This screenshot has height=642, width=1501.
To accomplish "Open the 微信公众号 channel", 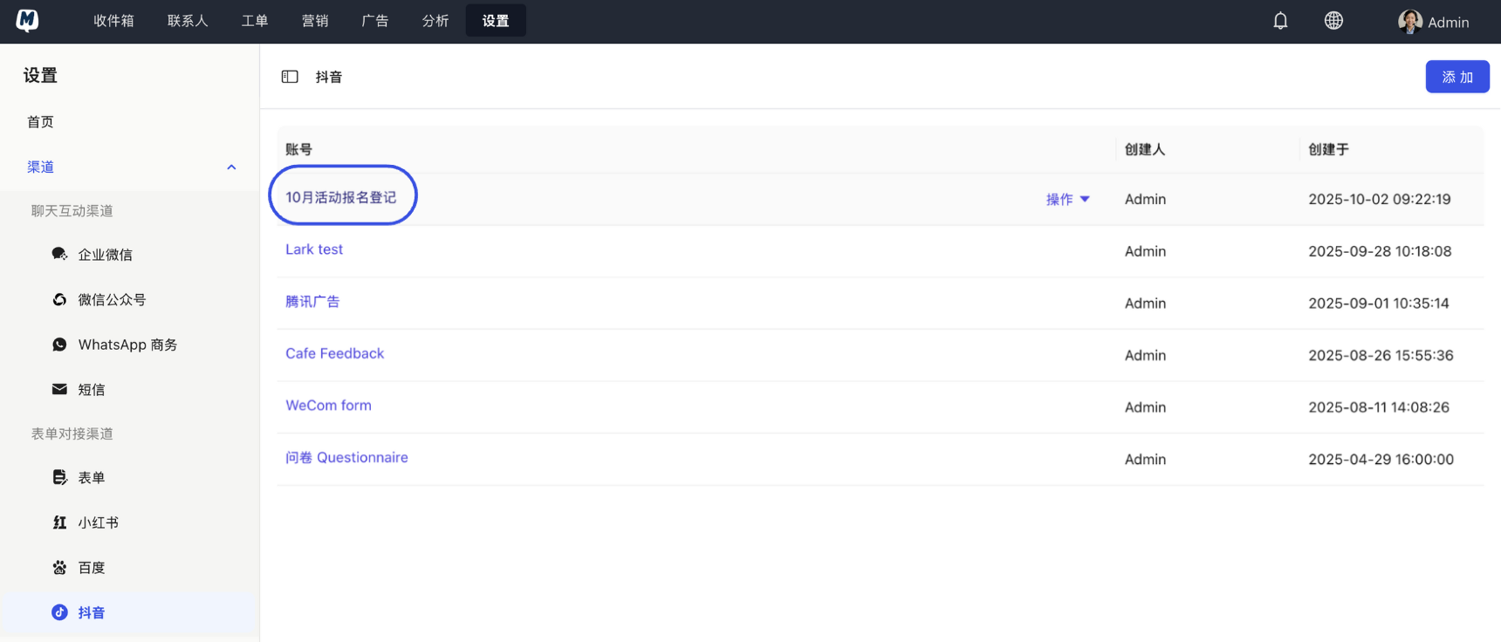I will coord(111,300).
